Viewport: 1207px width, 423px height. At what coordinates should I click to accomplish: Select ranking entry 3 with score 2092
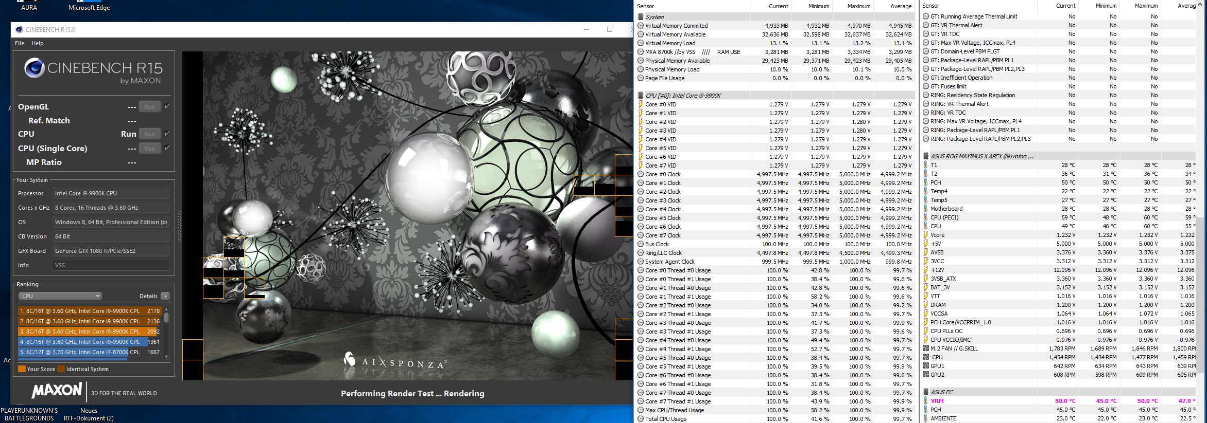pyautogui.click(x=90, y=332)
